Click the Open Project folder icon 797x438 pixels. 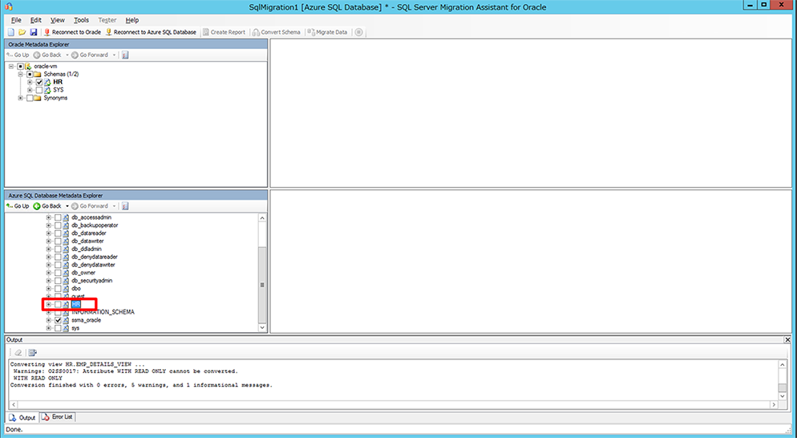pyautogui.click(x=22, y=32)
